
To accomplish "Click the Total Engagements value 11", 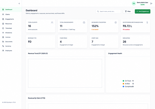I will (x=61, y=26).
